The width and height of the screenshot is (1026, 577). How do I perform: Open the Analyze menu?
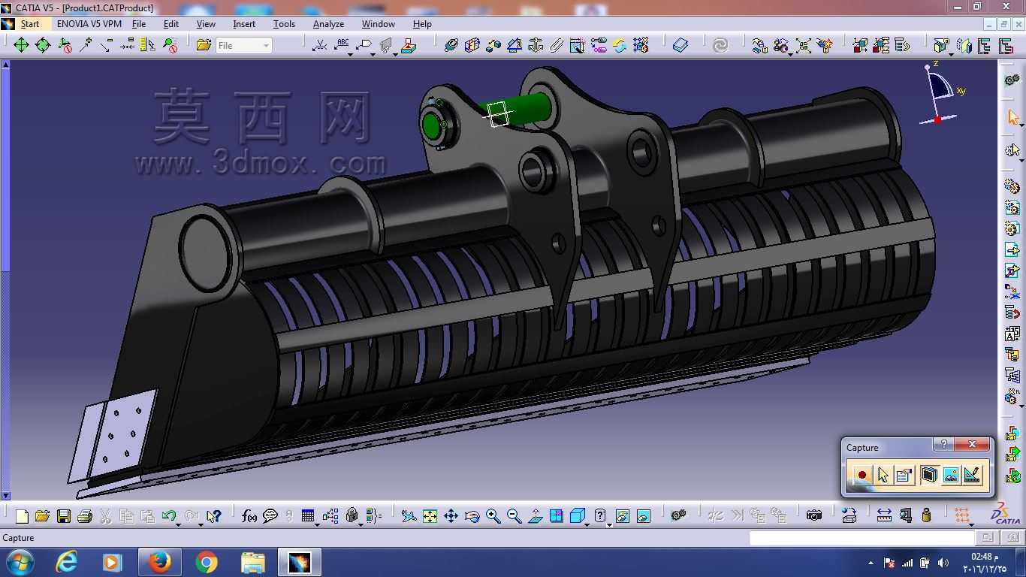(x=328, y=24)
